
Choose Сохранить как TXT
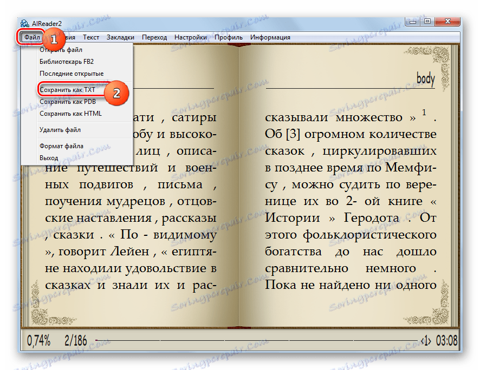pyautogui.click(x=77, y=90)
